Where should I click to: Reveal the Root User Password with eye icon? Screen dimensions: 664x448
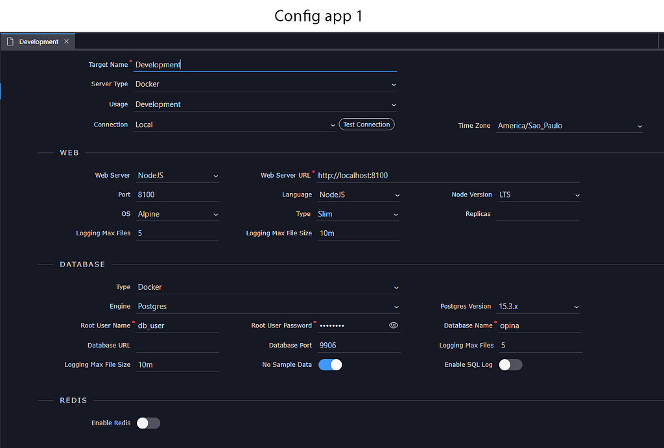pyautogui.click(x=394, y=325)
